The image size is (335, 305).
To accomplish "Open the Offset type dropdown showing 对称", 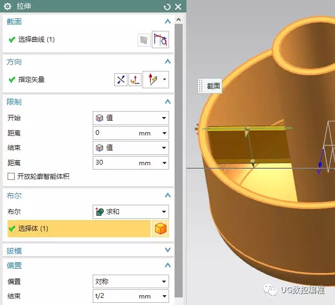I will pyautogui.click(x=131, y=281).
